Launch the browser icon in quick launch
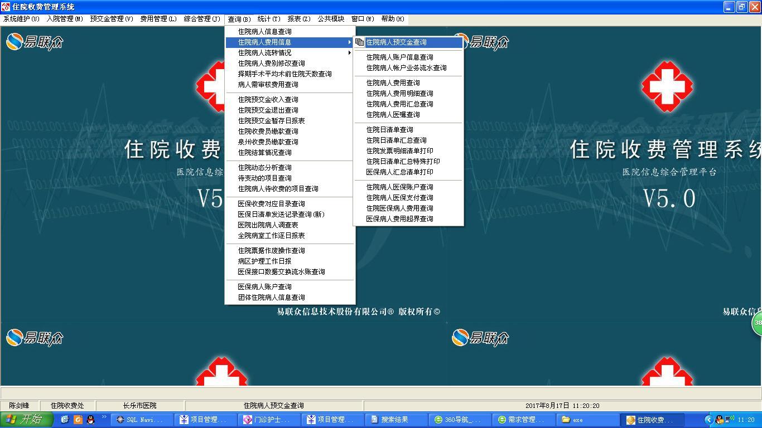The height and width of the screenshot is (428, 762). (x=65, y=420)
